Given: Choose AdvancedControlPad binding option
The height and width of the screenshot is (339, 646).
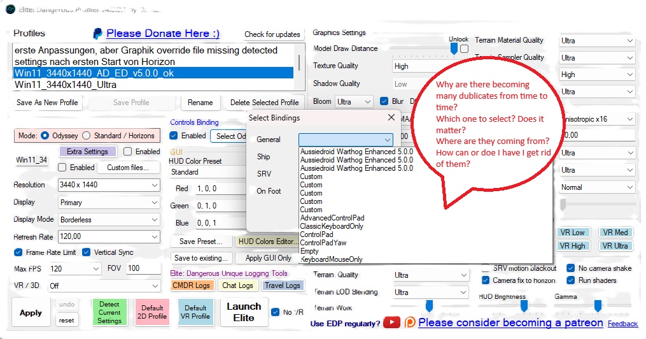Looking at the screenshot, I should (x=332, y=218).
